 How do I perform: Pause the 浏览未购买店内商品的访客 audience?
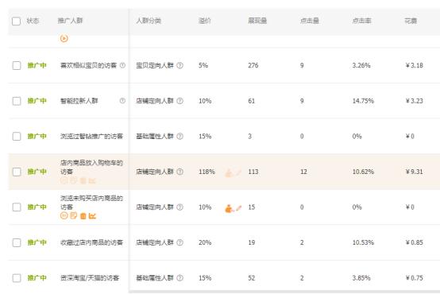pos(64,215)
